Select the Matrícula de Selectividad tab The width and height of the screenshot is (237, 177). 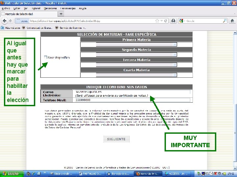click(29, 14)
